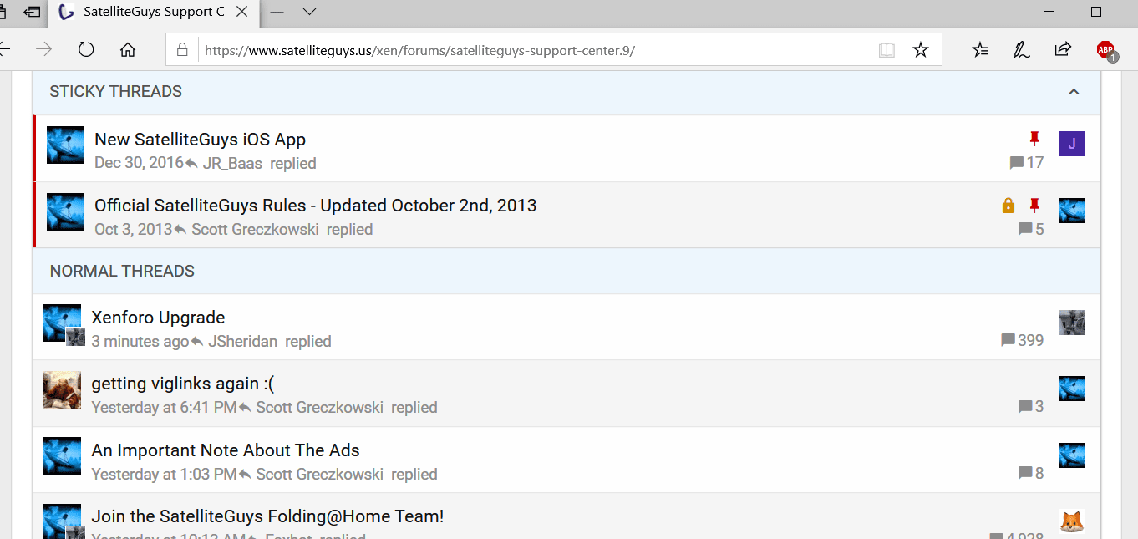Click red pin icon on Rules thread
Viewport: 1138px width, 539px height.
click(x=1034, y=206)
